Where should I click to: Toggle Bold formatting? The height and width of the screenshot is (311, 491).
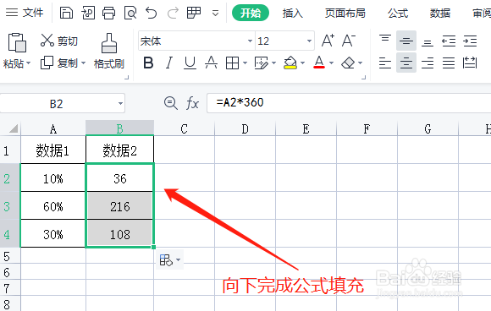148,63
